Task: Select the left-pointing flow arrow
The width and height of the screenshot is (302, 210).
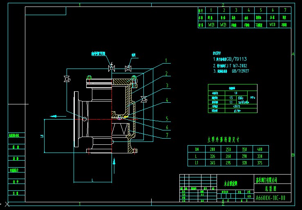Action: [x=54, y=116]
